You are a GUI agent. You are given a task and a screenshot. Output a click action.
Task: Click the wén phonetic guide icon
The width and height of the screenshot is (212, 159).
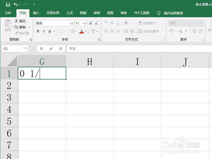[93, 31]
